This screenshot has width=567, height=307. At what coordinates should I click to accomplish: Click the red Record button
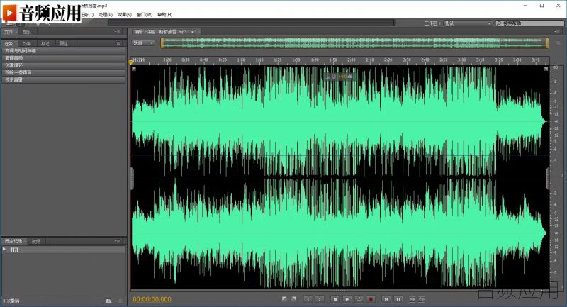pos(371,299)
